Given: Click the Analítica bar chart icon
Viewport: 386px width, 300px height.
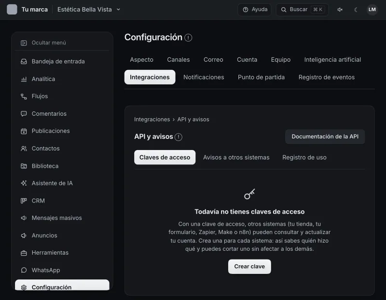Looking at the screenshot, I should click(x=24, y=79).
